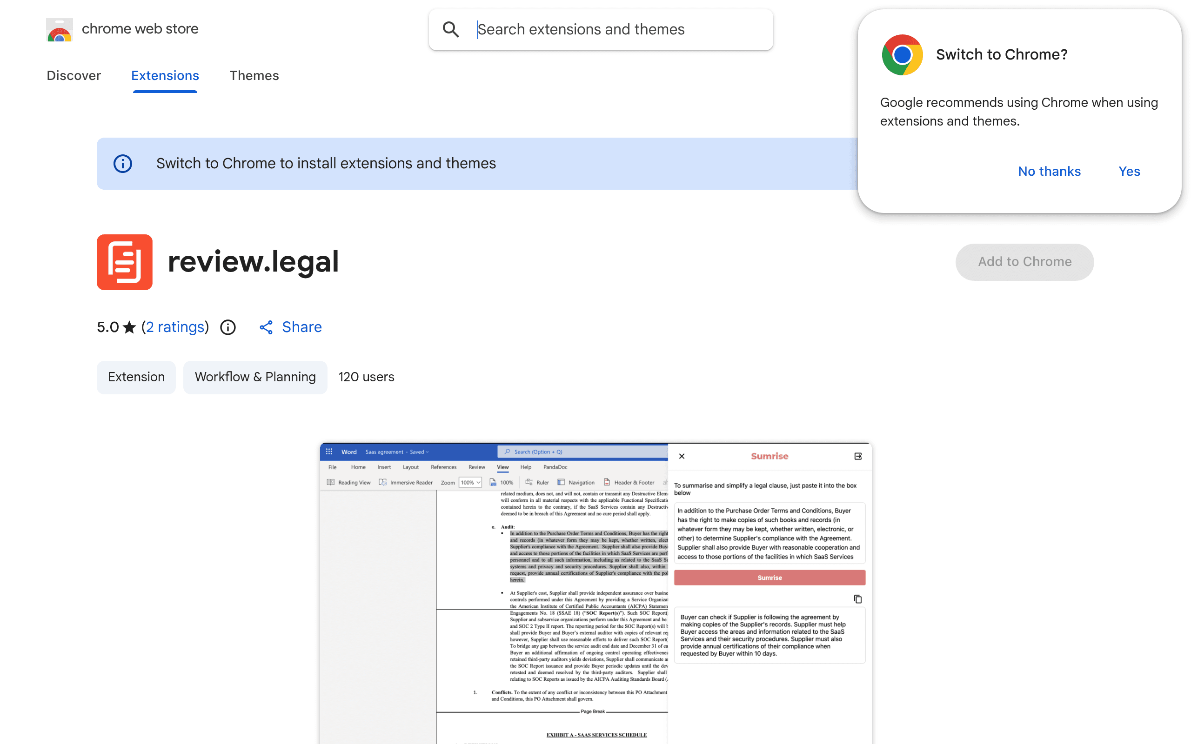This screenshot has height=744, width=1191.
Task: Click the Extension category chip
Action: click(x=136, y=377)
